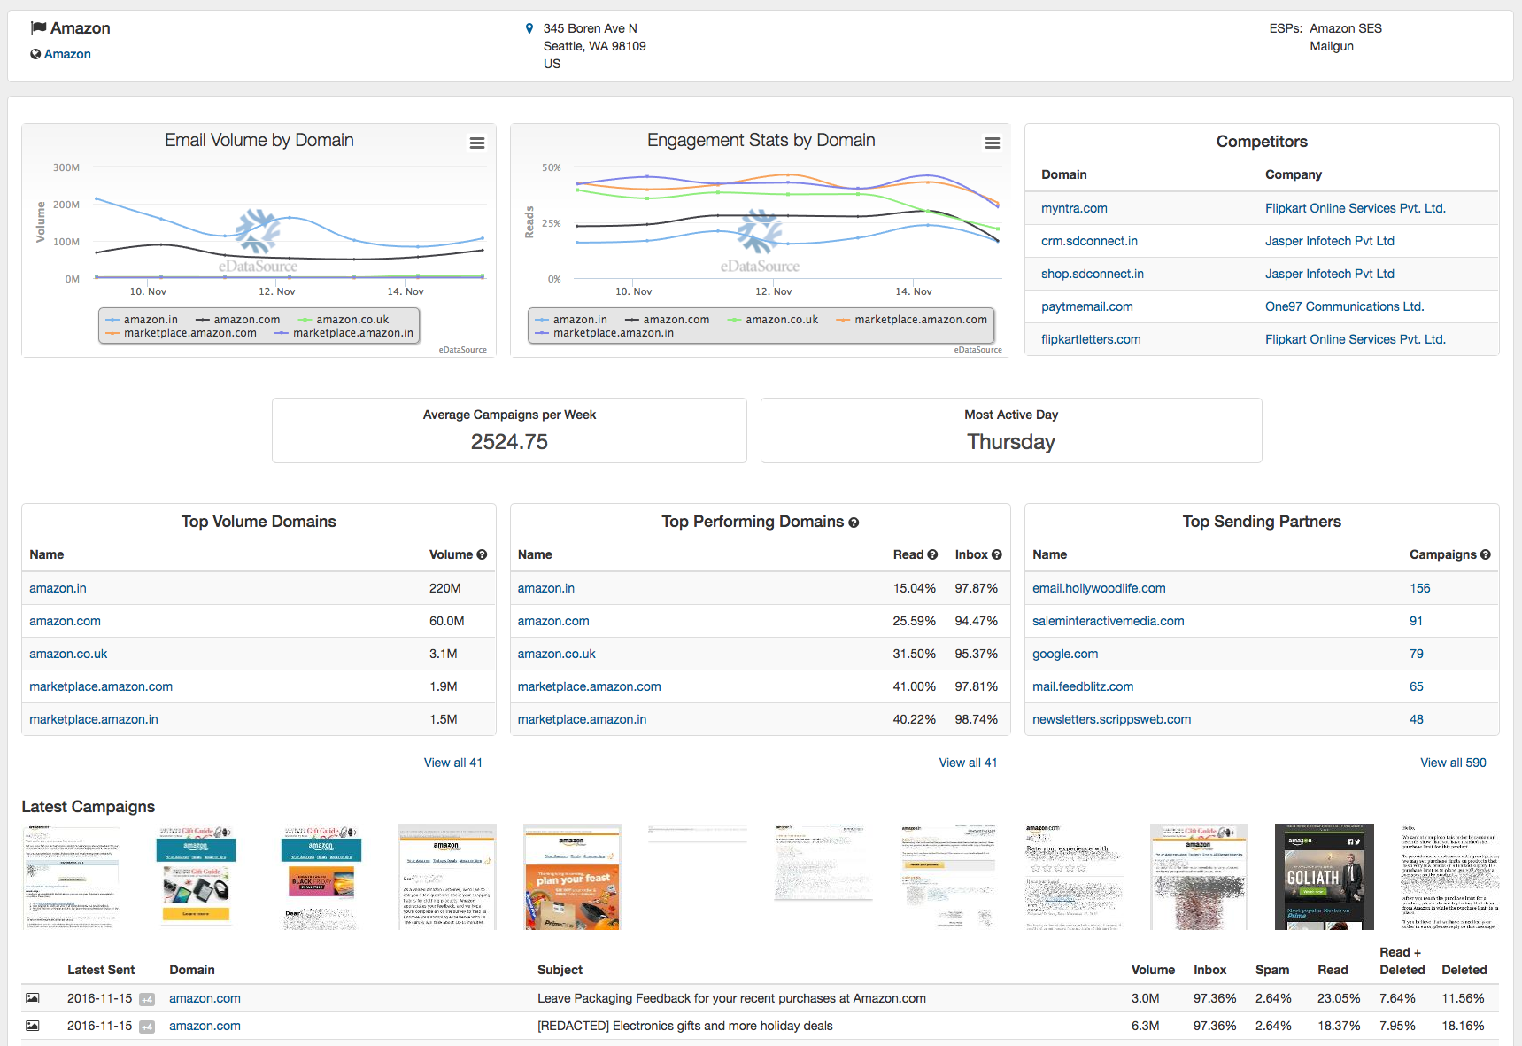Click image icon for Leave Packaging Feedback row
The image size is (1522, 1046).
[x=33, y=998]
